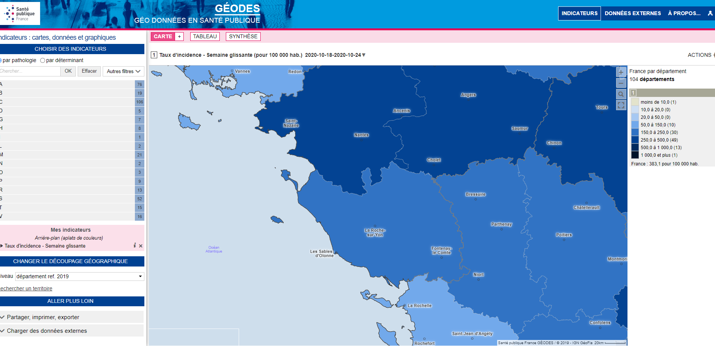Zoom in on the map with plus button
Screen dimensions: 715x346
pyautogui.click(x=621, y=72)
